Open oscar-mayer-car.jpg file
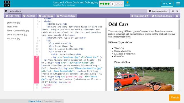 [17, 35]
